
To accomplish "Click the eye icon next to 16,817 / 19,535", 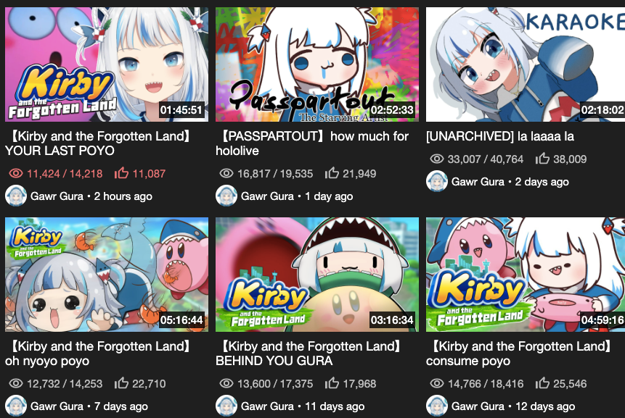I will pos(226,173).
